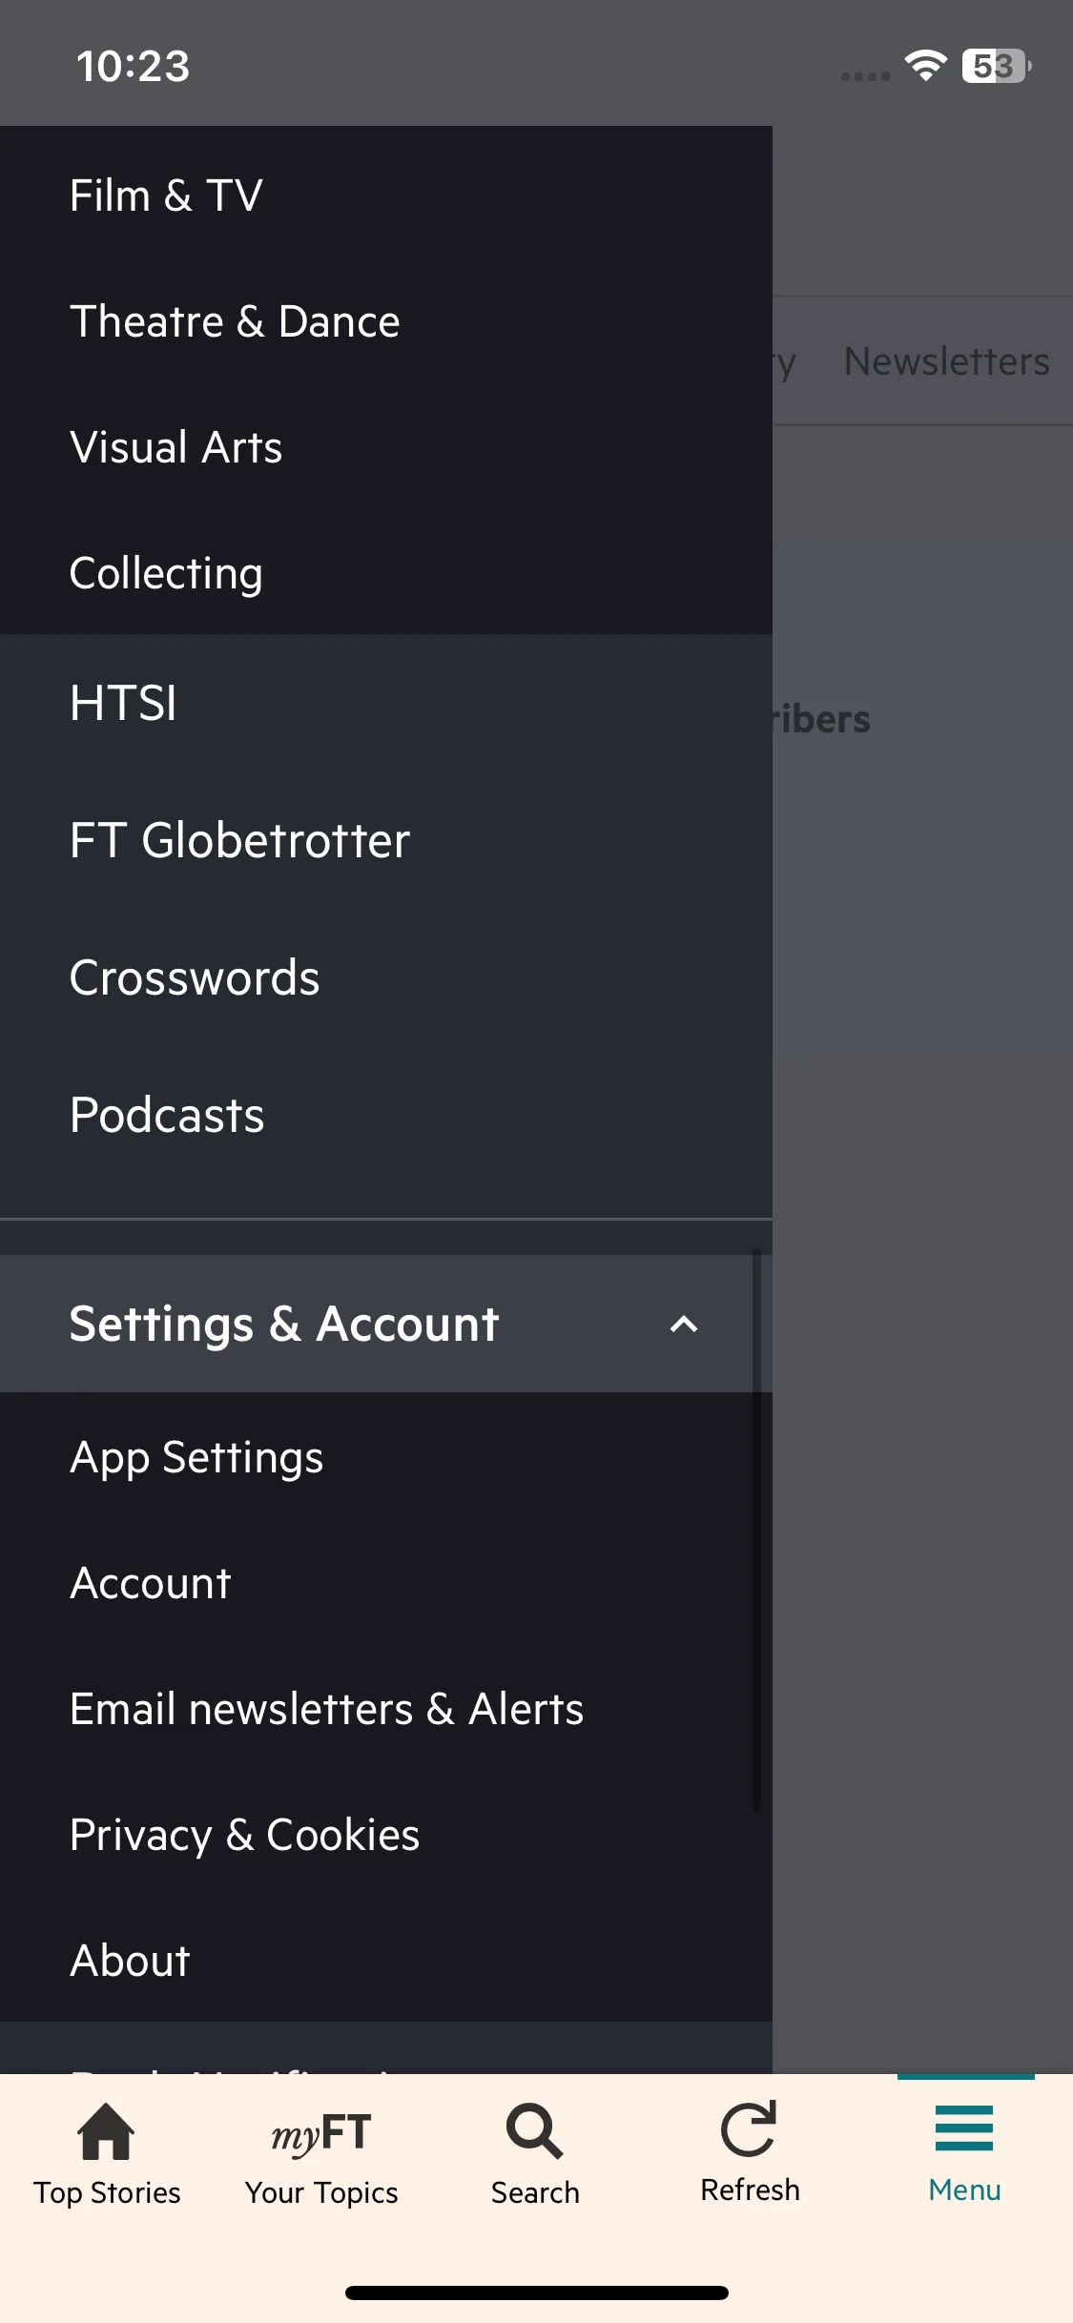Tap the 10:23 clock
The image size is (1073, 2323).
(133, 67)
